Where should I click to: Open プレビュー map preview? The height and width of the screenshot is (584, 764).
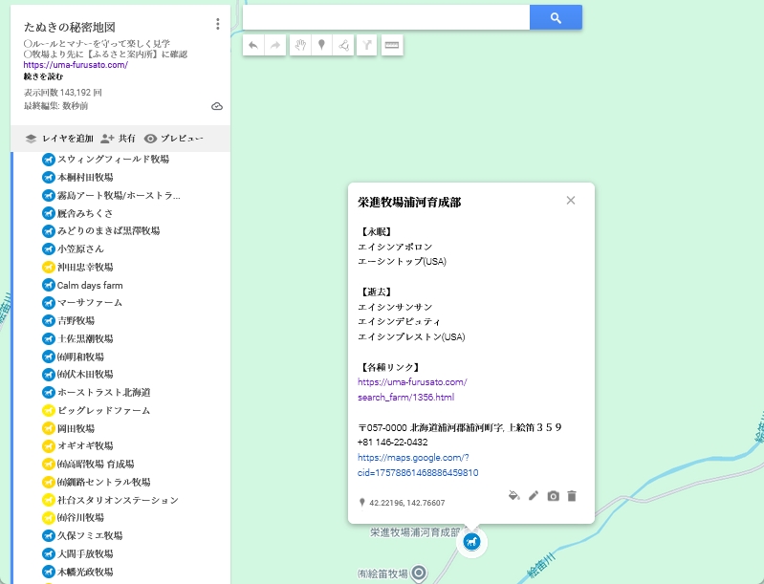click(x=174, y=139)
